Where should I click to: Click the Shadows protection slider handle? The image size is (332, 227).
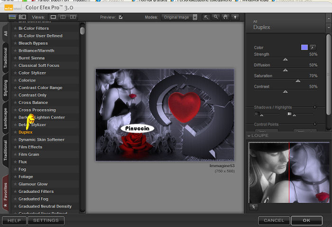pos(262,115)
